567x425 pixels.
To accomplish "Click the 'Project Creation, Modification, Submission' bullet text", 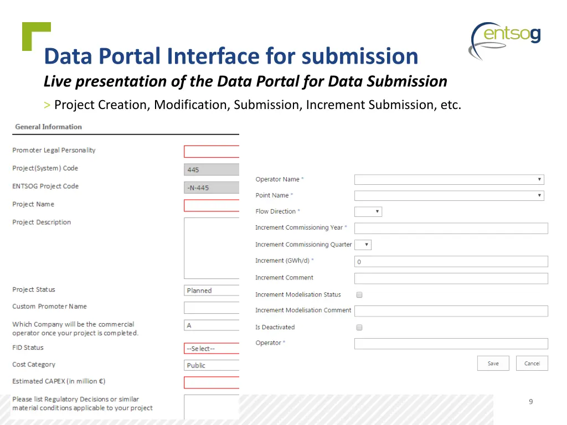I will point(257,105).
